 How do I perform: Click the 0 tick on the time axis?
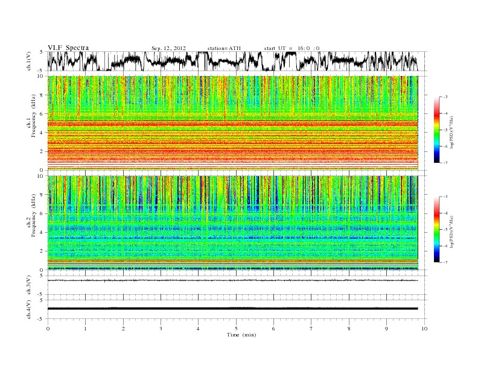pyautogui.click(x=48, y=329)
